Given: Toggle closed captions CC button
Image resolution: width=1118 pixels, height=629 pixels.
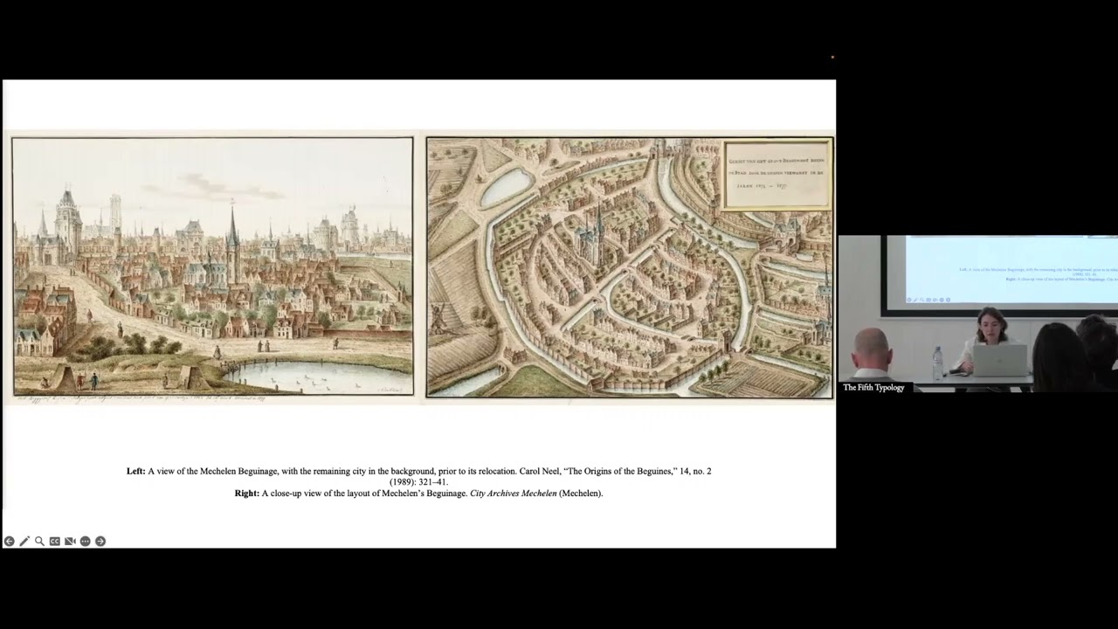Looking at the screenshot, I should point(54,542).
